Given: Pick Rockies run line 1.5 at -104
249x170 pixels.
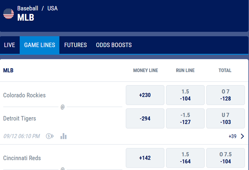Looking at the screenshot, I should tap(185, 95).
